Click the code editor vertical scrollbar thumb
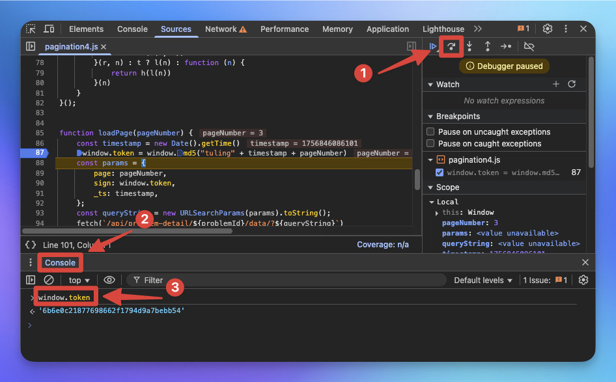616x382 pixels. point(417,180)
